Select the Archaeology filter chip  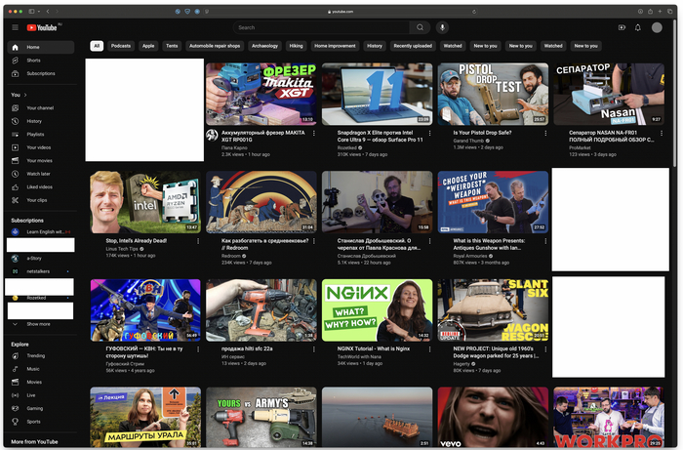[x=264, y=46]
